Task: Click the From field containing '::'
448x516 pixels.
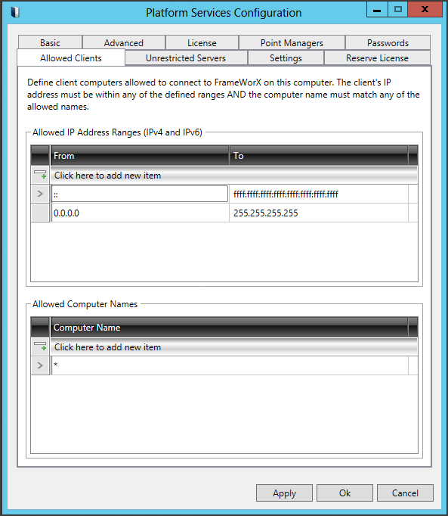Action: [x=140, y=194]
